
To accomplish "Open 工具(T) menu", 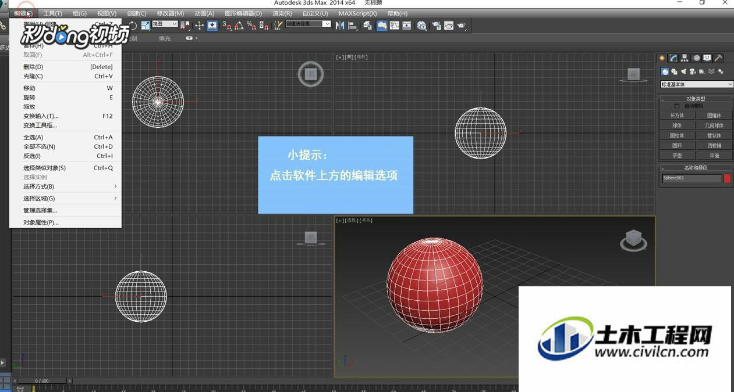I will tap(52, 13).
